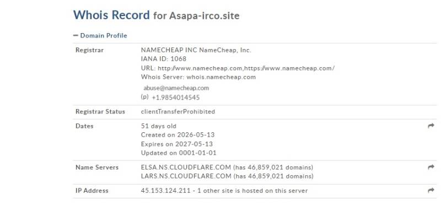Select phone number +1.9854014545

click(x=175, y=98)
